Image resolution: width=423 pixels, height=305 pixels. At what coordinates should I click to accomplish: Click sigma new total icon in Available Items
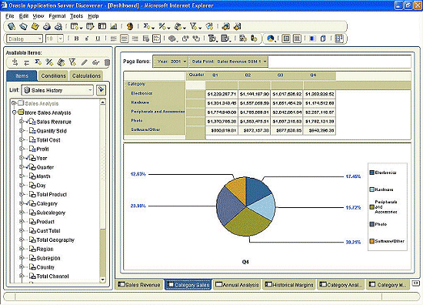tap(38, 62)
